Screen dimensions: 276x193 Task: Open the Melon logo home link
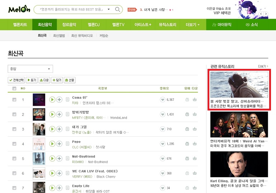click(x=19, y=9)
